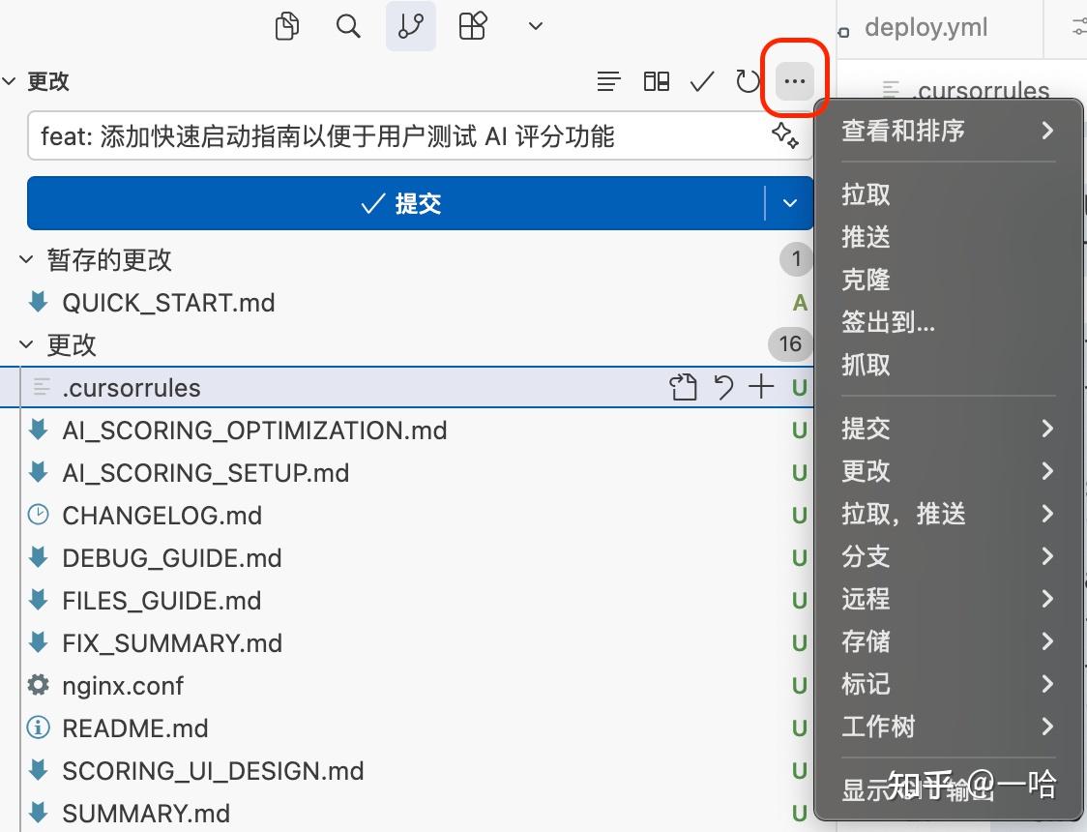Click the gear icon beside nginx.conf
Viewport: 1087px width, 832px height.
(x=38, y=685)
